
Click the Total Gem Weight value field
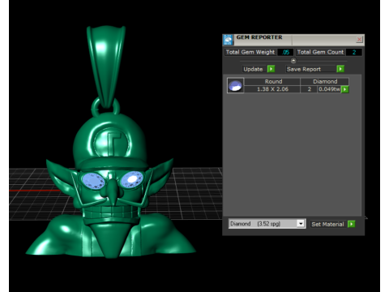(285, 52)
